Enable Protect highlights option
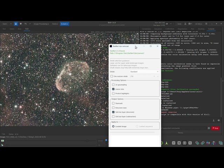This screenshot has height=168, width=224. point(113,93)
